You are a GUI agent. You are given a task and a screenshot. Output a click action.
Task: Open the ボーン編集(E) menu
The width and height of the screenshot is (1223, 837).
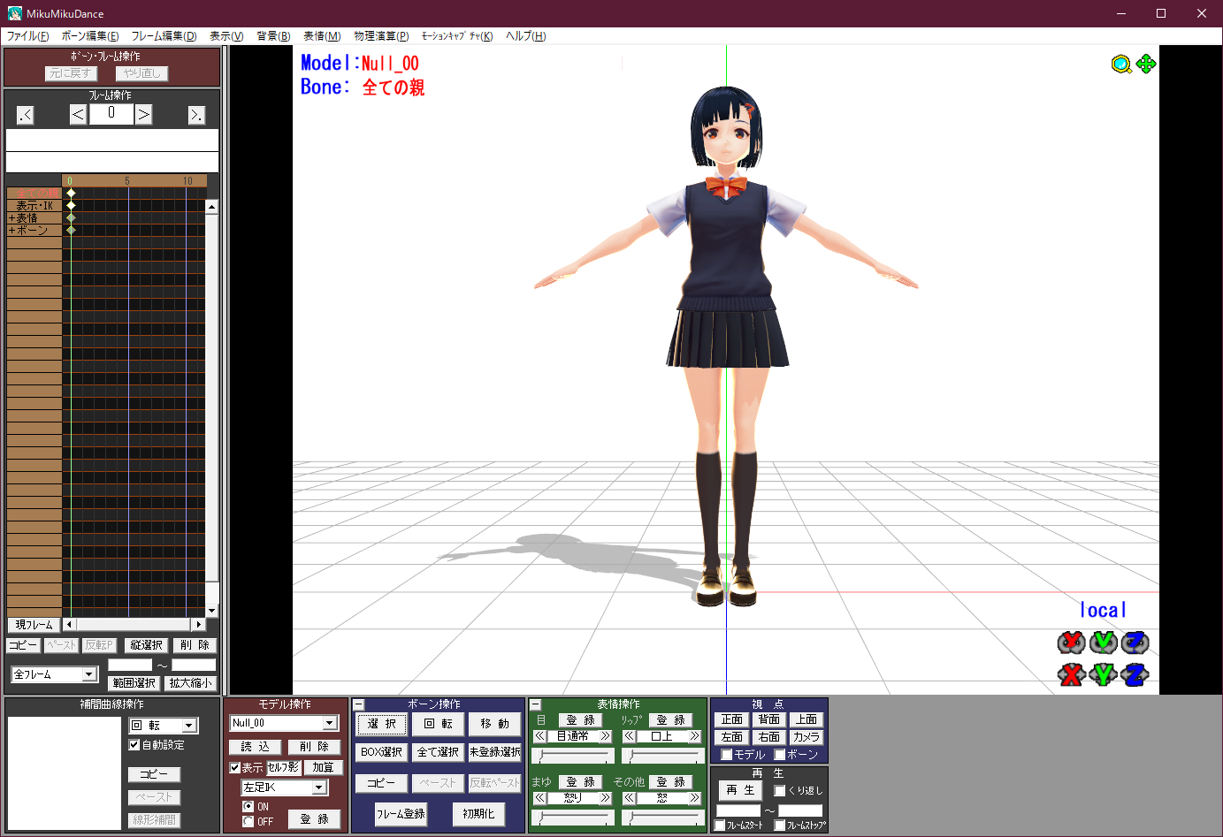[90, 36]
